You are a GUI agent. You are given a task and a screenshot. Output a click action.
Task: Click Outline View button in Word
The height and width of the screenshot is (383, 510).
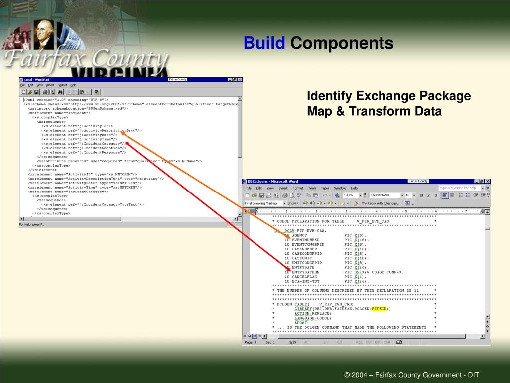[259, 336]
